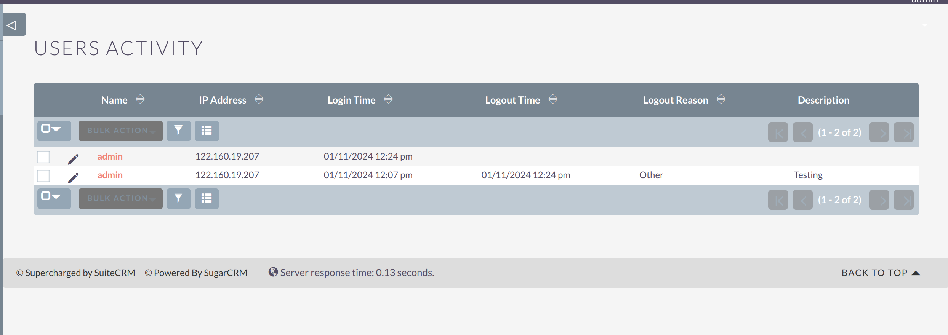The height and width of the screenshot is (335, 948).
Task: Open the top column chooser list icon
Action: [207, 131]
